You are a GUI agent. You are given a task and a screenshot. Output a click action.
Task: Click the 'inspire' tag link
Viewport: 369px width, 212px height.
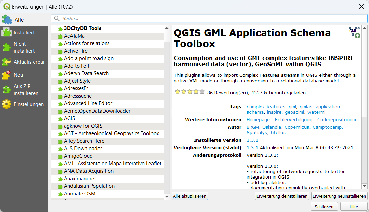(274, 112)
